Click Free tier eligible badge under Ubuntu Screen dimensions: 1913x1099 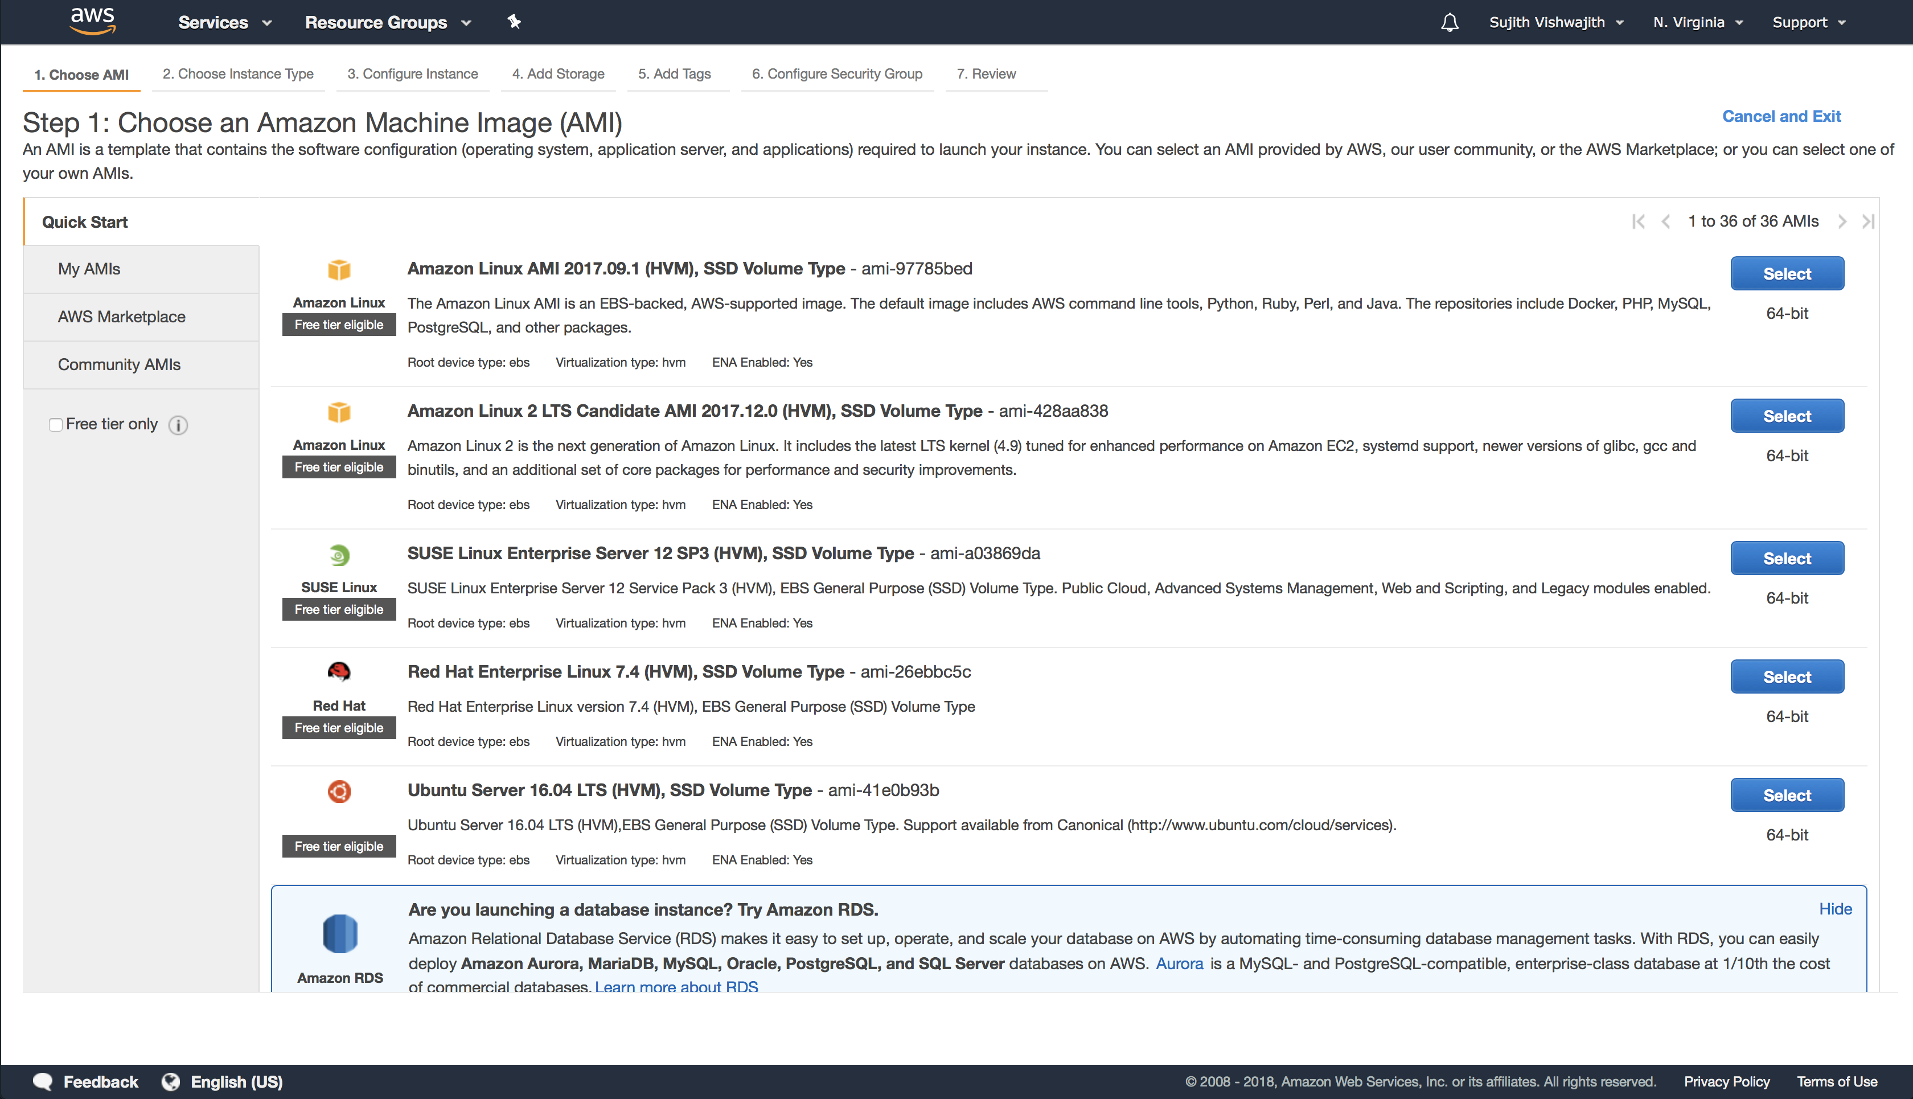pos(339,846)
